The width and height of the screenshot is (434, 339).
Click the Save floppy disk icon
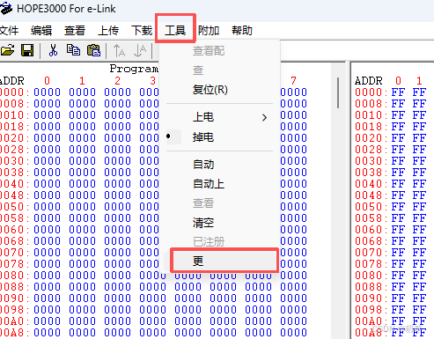[x=27, y=50]
